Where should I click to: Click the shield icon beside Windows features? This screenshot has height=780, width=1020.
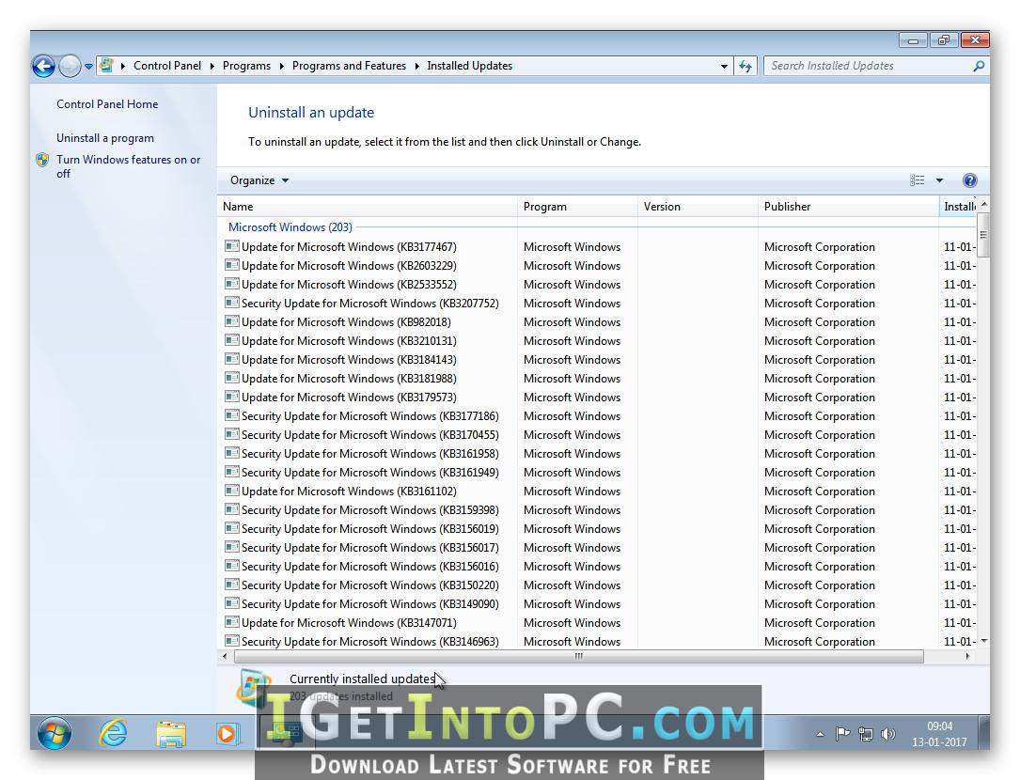(x=43, y=160)
